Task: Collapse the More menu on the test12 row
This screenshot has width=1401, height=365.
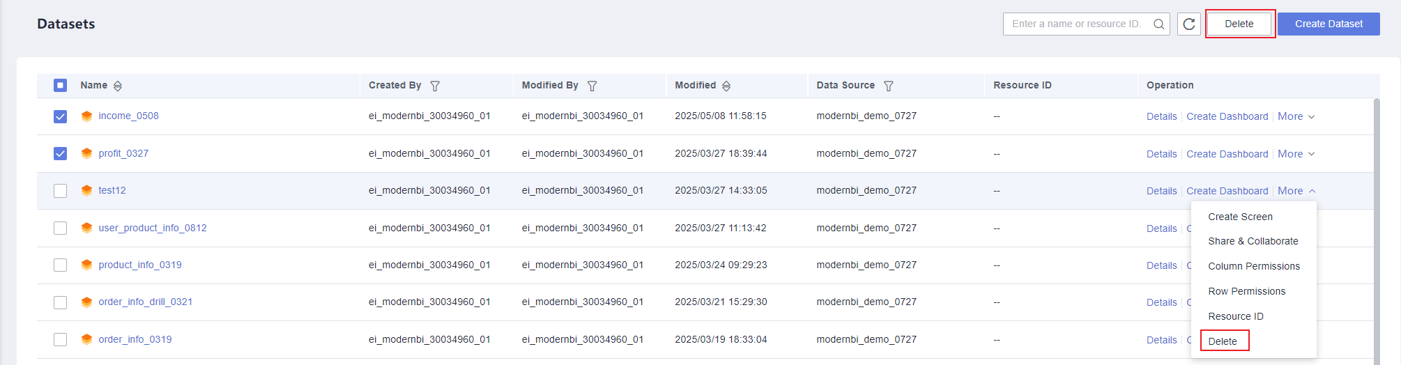Action: 1296,191
